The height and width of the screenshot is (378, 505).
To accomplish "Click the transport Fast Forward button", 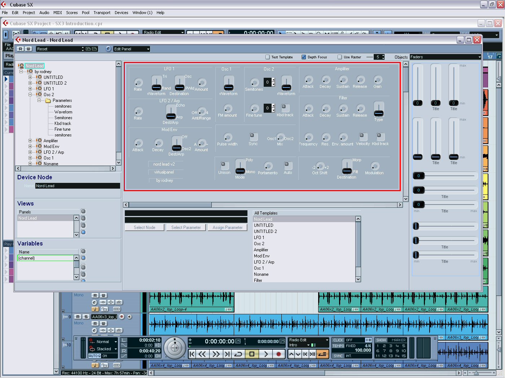I will (x=216, y=354).
